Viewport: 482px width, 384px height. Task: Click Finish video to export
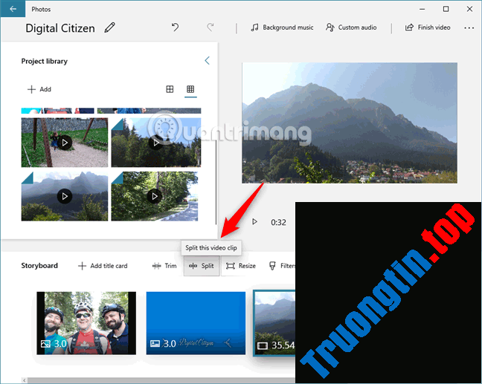(x=428, y=27)
